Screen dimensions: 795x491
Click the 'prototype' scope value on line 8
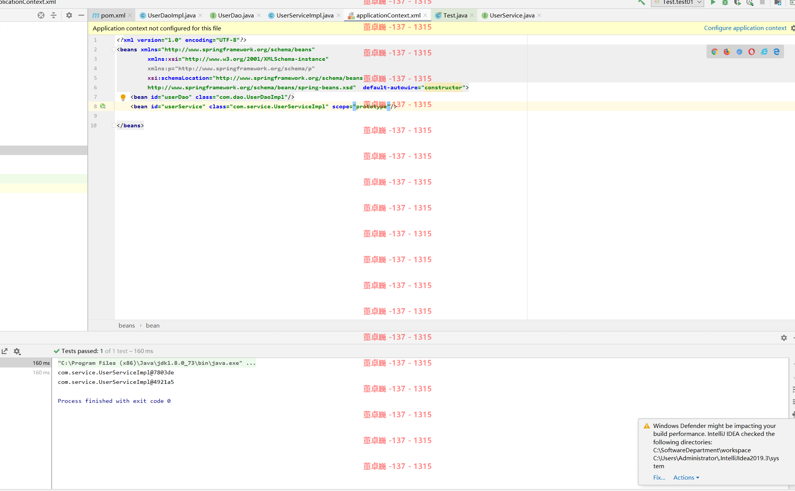(x=371, y=106)
